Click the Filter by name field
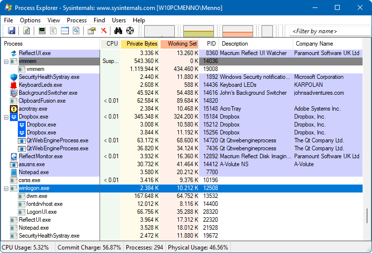This screenshot has width=372, height=253. [330, 31]
